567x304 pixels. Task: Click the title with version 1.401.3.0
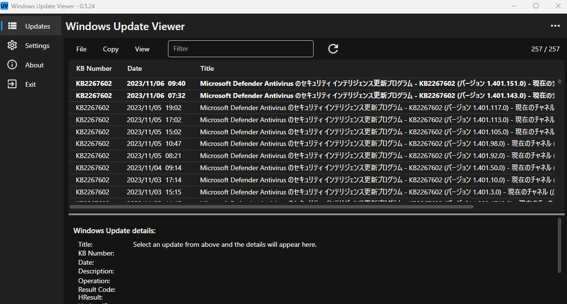pos(377,192)
